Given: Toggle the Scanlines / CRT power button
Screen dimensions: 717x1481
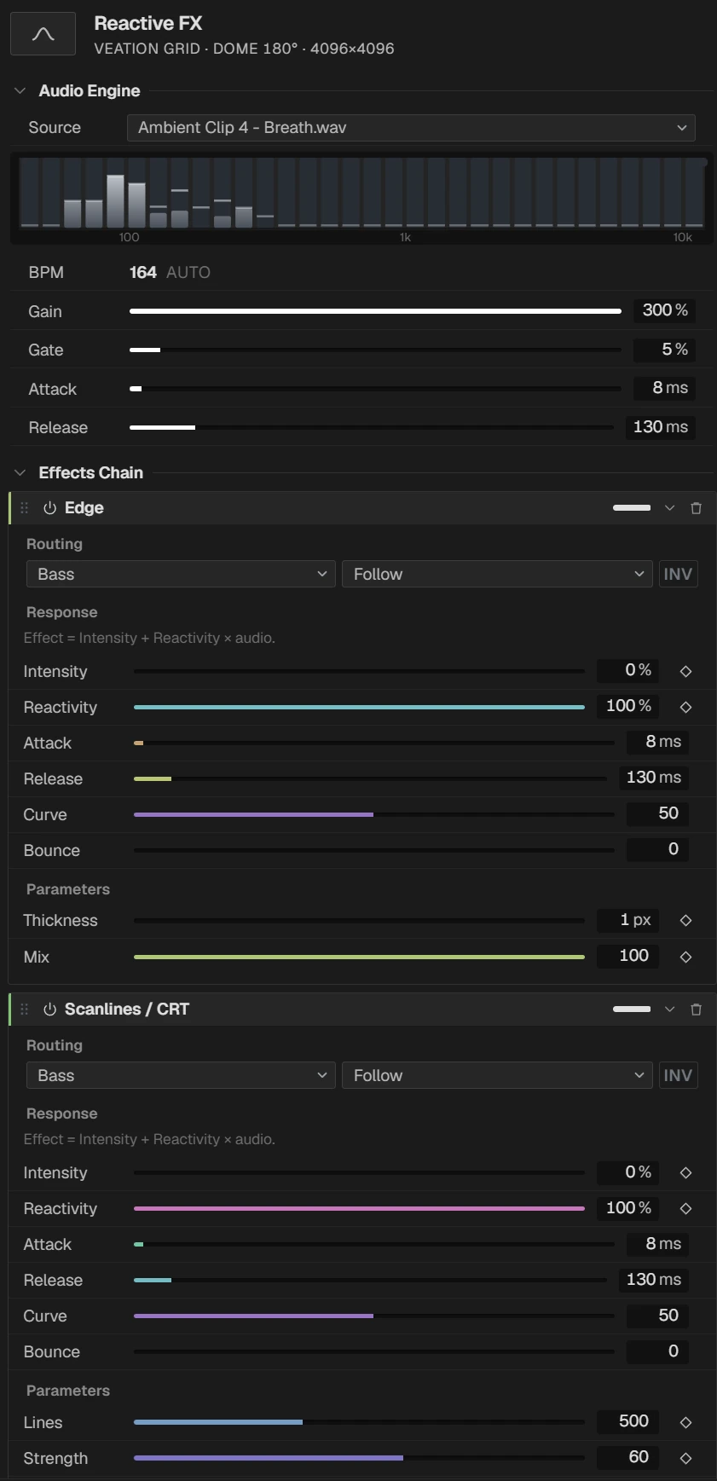Looking at the screenshot, I should pyautogui.click(x=49, y=1010).
